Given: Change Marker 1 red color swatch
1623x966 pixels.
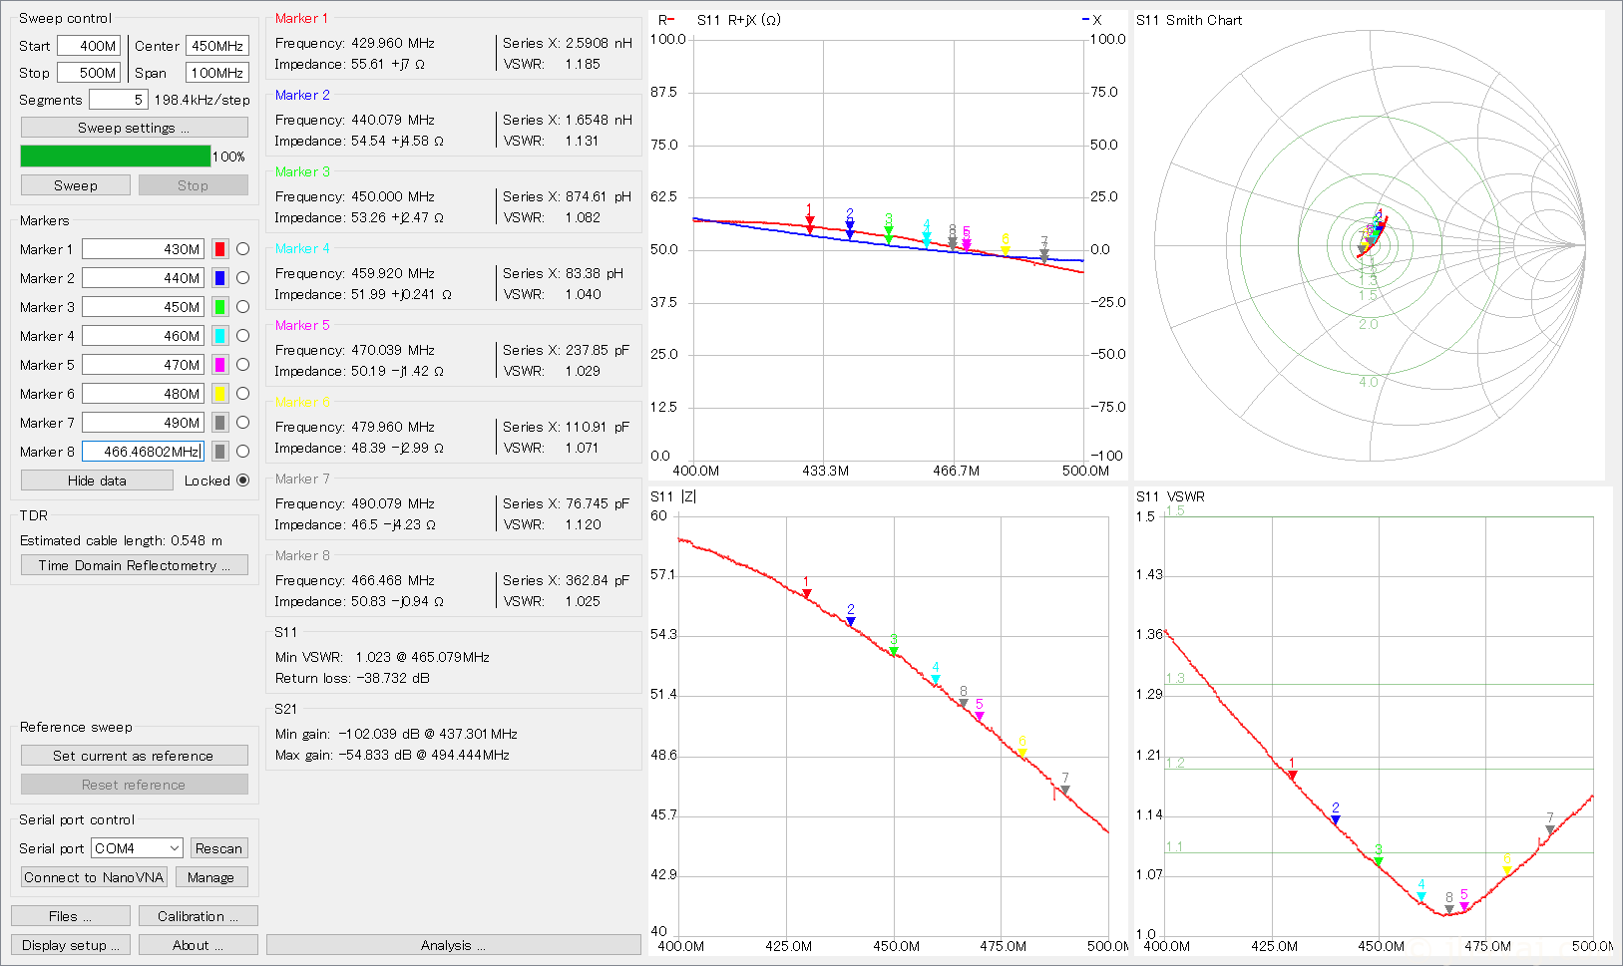Looking at the screenshot, I should tap(219, 249).
